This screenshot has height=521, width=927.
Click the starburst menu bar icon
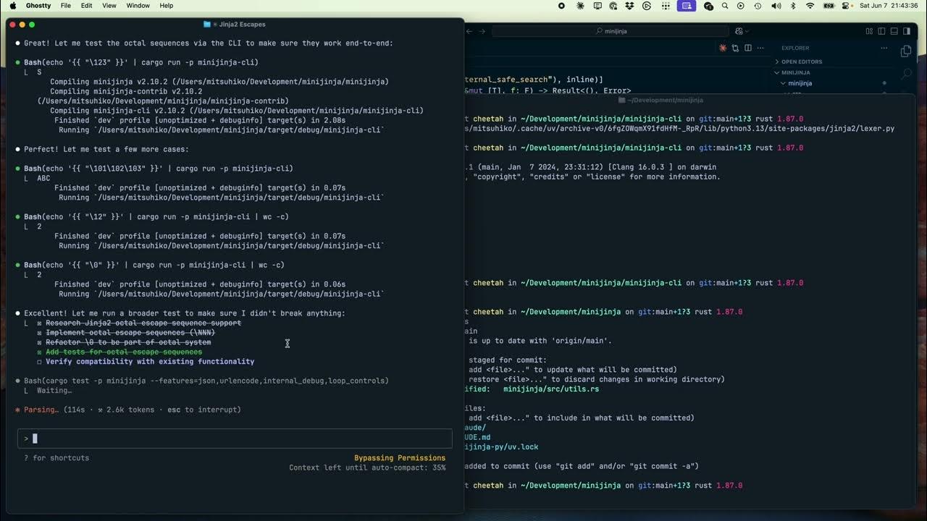pyautogui.click(x=580, y=5)
